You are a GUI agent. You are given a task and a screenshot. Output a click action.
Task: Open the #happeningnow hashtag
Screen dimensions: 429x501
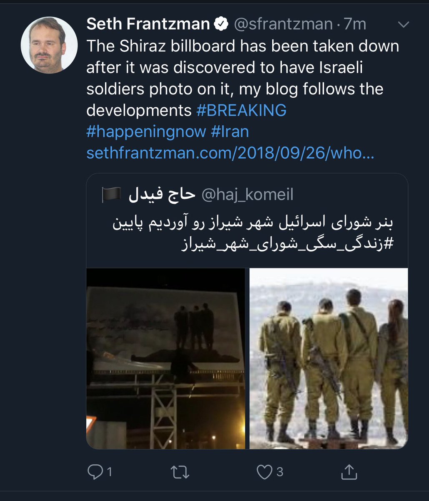(x=146, y=132)
